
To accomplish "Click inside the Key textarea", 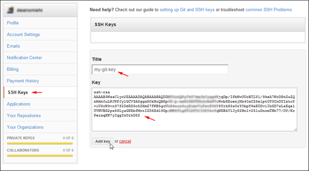I will click(x=194, y=109).
